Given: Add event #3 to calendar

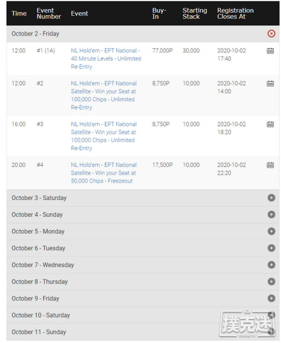Looking at the screenshot, I should pyautogui.click(x=270, y=124).
